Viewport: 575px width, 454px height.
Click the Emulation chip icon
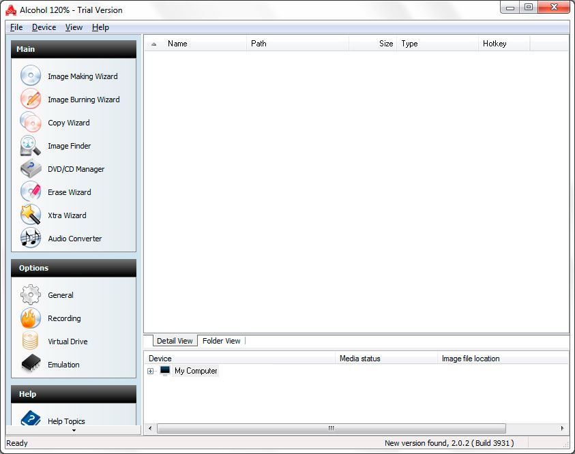(31, 364)
